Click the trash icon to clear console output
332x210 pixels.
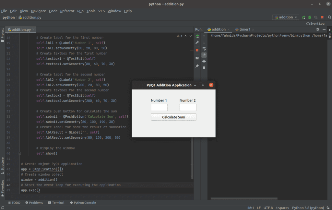pyautogui.click(x=204, y=67)
